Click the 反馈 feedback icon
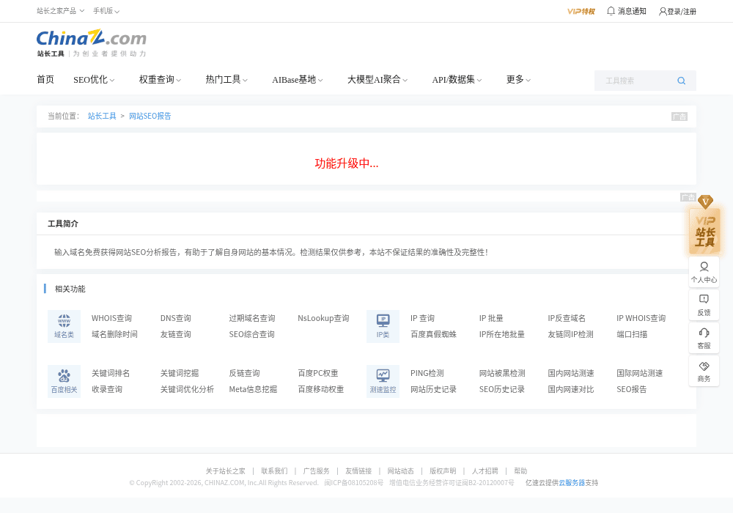This screenshot has height=513, width=733. point(704,305)
